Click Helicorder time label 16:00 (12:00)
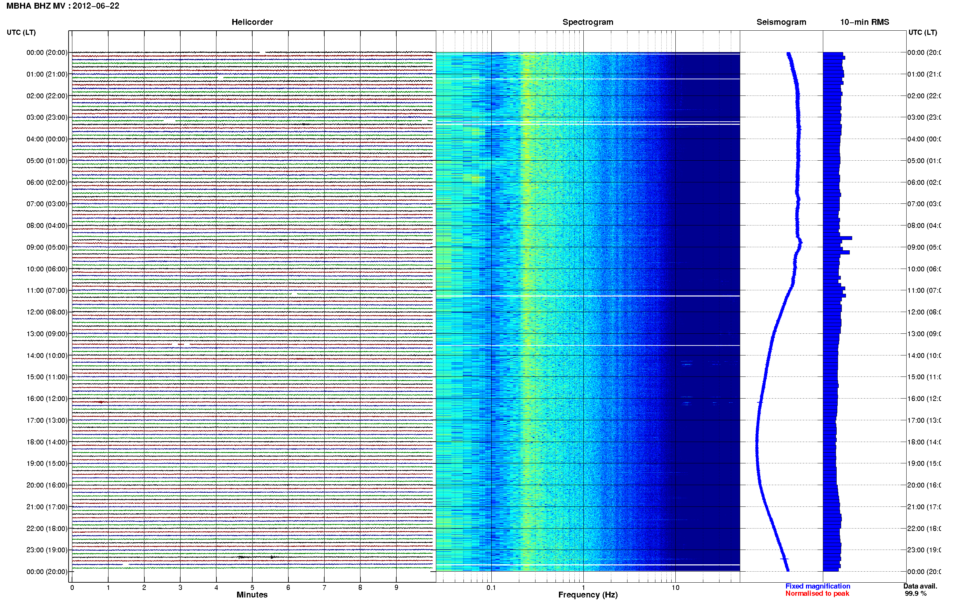The width and height of the screenshot is (980, 613). click(47, 399)
